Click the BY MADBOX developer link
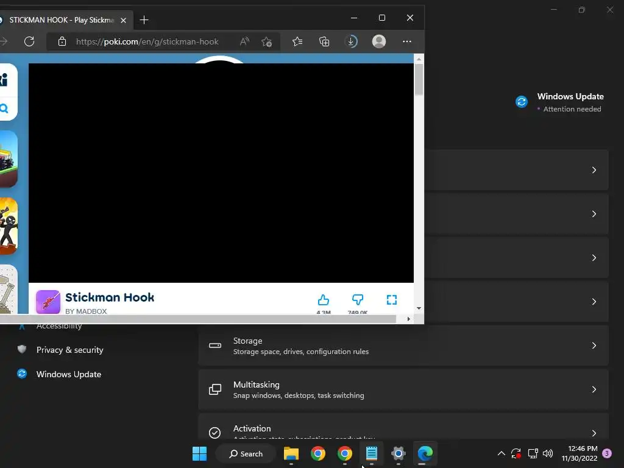 [86, 311]
